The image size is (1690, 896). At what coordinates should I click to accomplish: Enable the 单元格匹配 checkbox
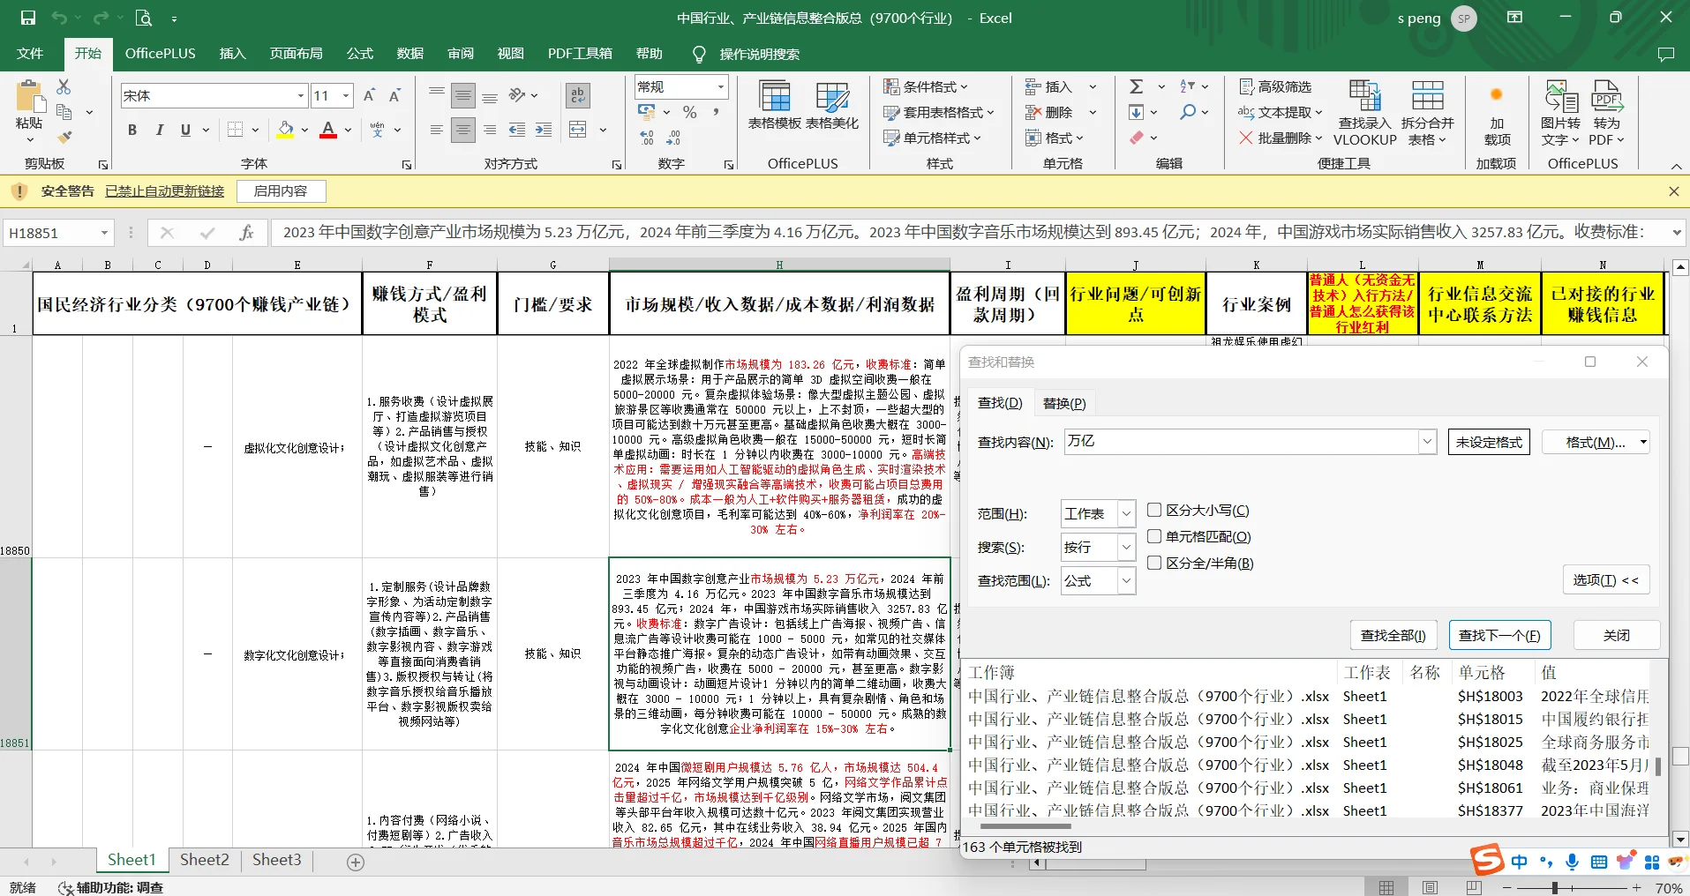coord(1154,536)
